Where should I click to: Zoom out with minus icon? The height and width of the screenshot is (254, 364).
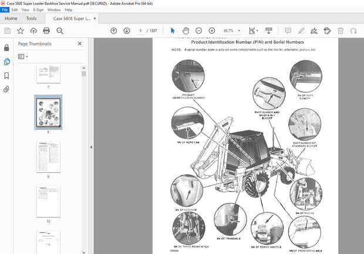[x=198, y=31]
